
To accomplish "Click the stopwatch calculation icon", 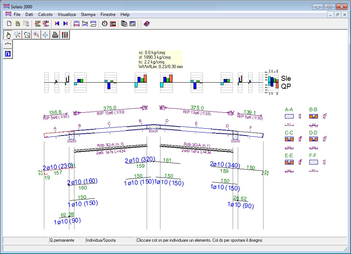I will point(105,24).
